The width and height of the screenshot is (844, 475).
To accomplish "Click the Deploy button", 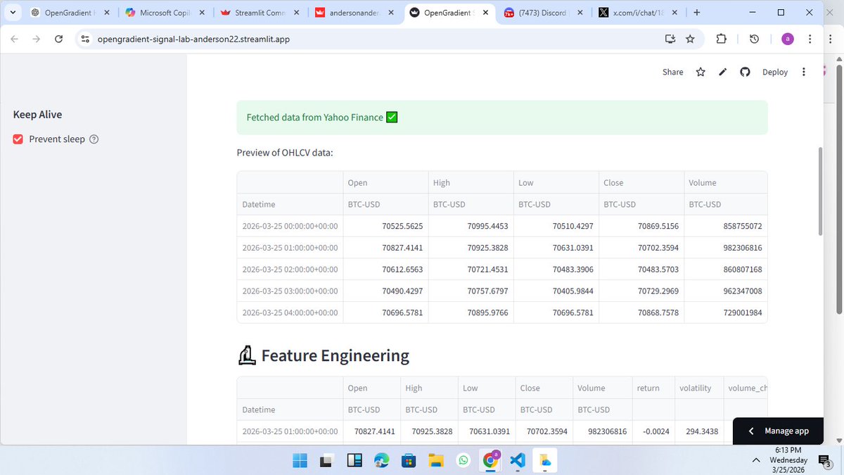I will (x=775, y=72).
